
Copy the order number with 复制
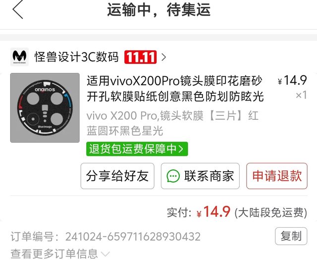pyautogui.click(x=291, y=236)
